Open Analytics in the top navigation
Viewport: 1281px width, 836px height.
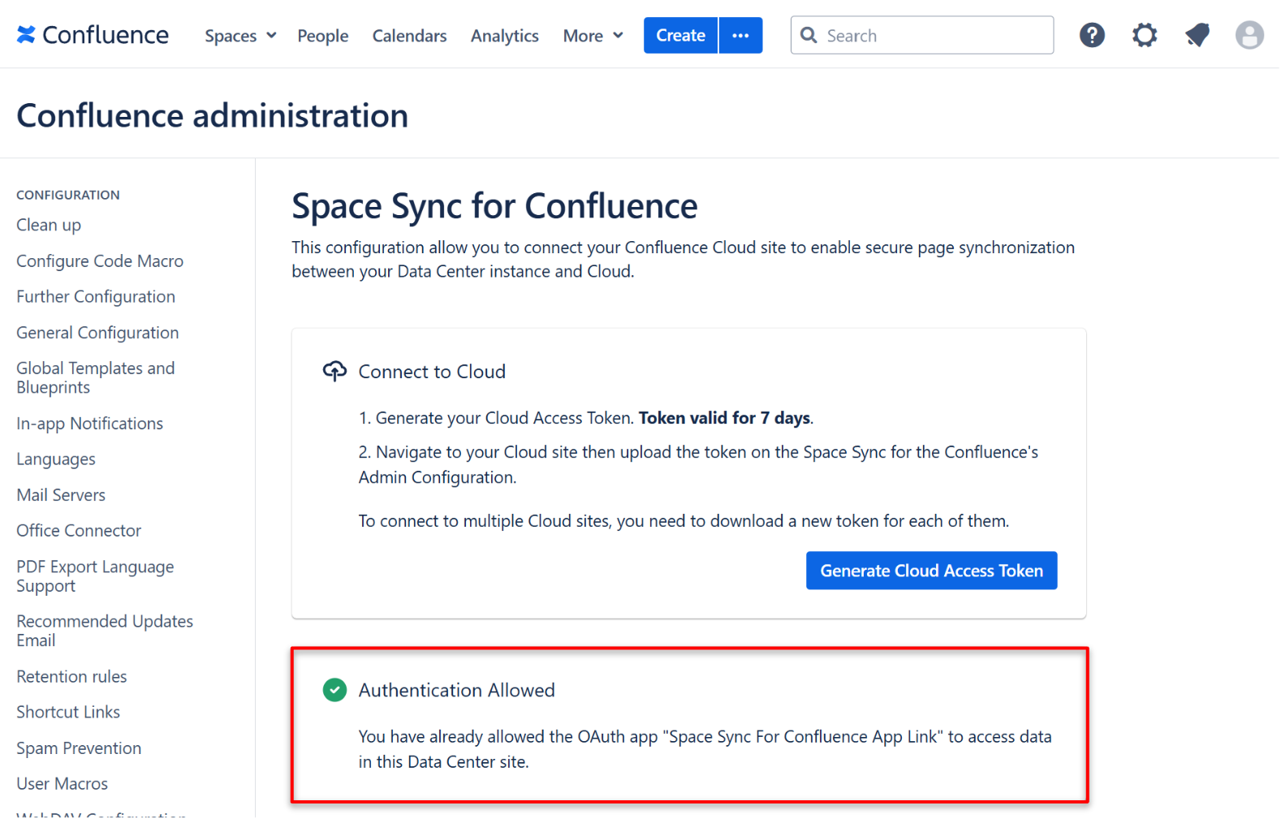pos(504,36)
